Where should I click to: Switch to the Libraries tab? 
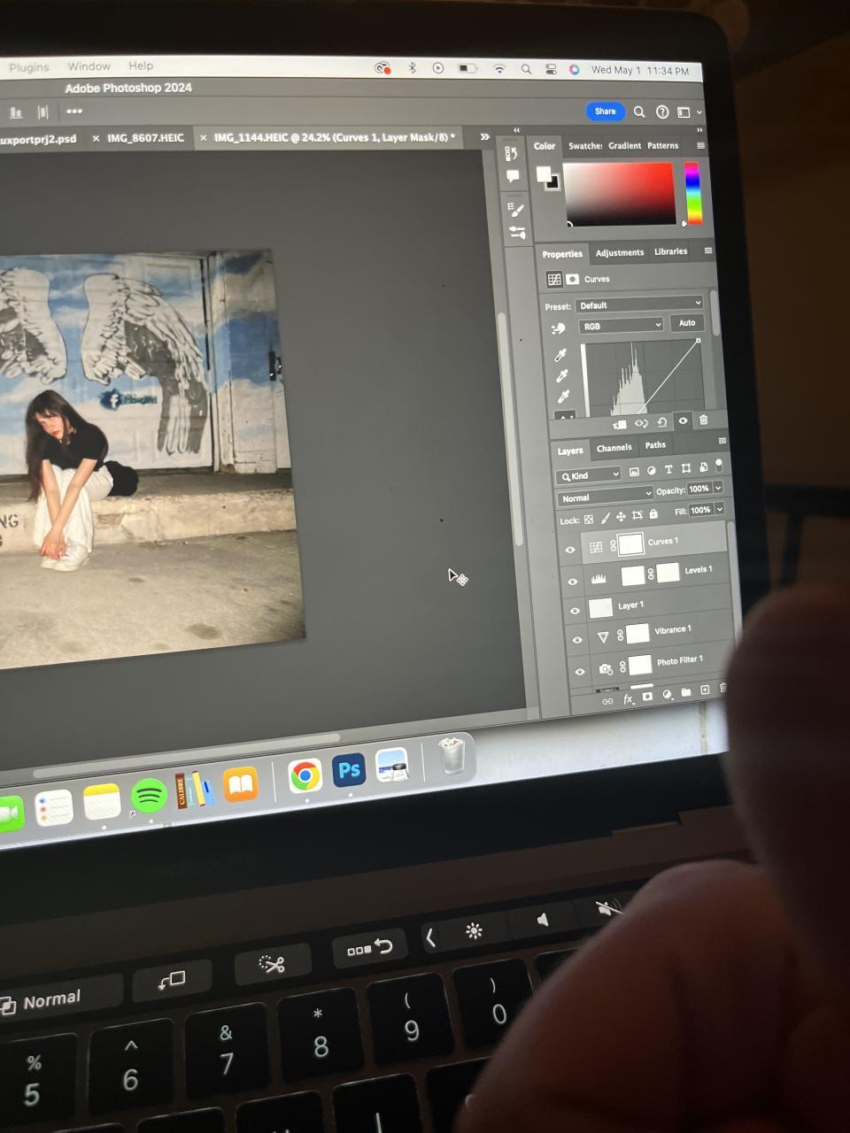(670, 251)
